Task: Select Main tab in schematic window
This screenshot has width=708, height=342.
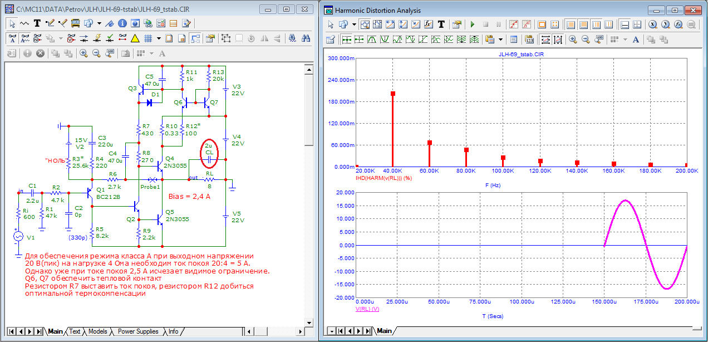Action: [x=55, y=331]
